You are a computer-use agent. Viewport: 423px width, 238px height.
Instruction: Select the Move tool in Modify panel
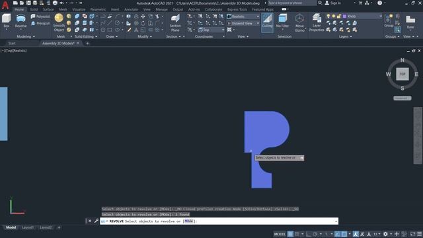[143, 17]
